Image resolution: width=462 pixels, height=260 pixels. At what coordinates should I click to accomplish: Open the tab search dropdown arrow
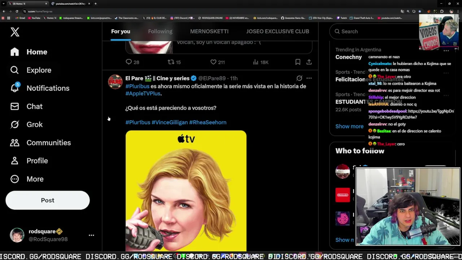point(3,4)
